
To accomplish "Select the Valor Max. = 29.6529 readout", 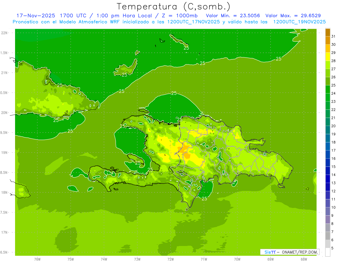I will (293, 16).
